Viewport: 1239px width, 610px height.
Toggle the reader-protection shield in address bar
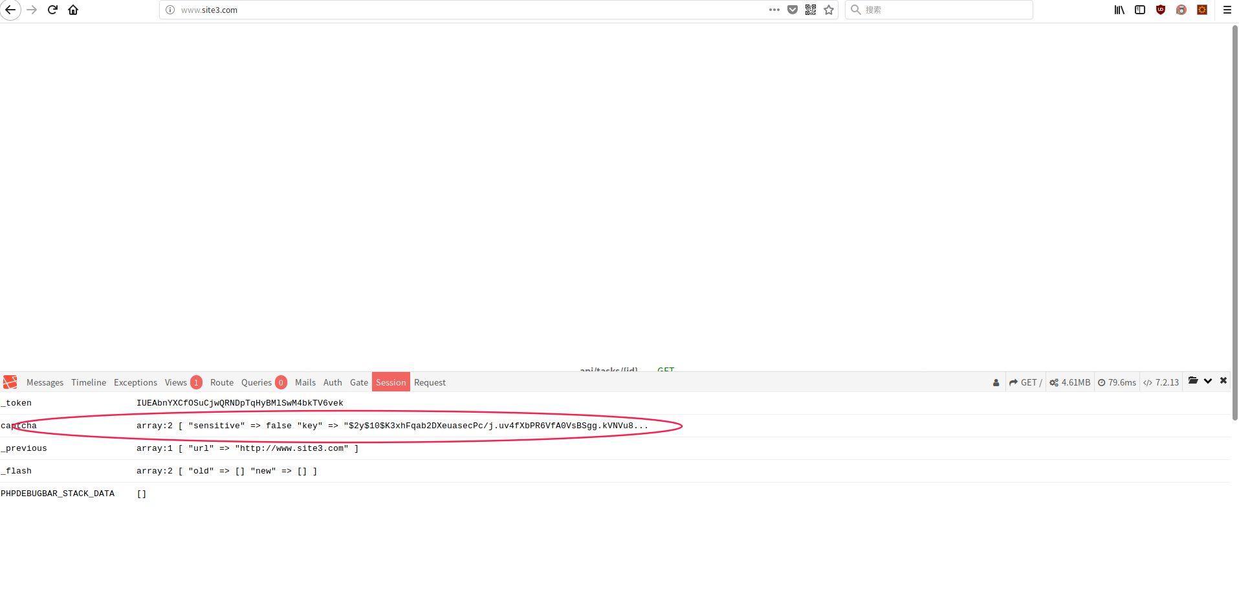[793, 10]
